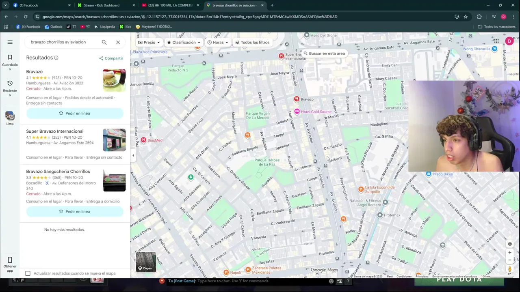Reload the page
This screenshot has height=292, width=520.
[26, 17]
